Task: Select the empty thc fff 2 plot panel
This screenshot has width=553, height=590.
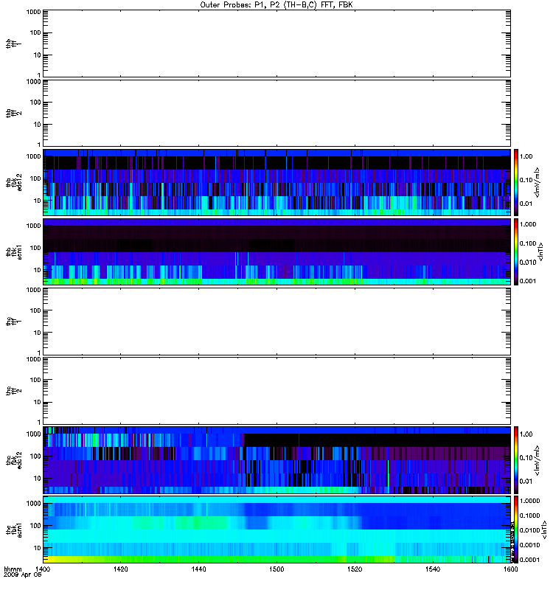Action: [x=277, y=391]
